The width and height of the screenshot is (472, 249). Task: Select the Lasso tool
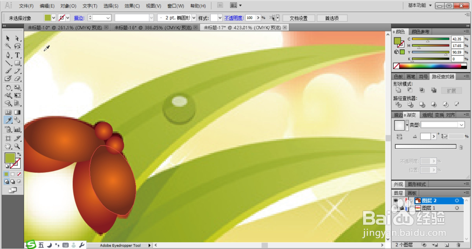pos(17,46)
